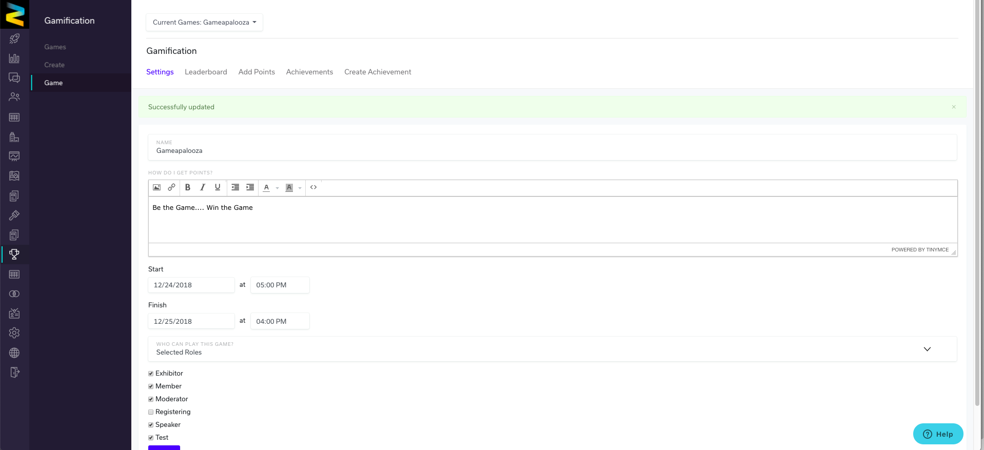Apply the text color A swatch

pos(266,187)
